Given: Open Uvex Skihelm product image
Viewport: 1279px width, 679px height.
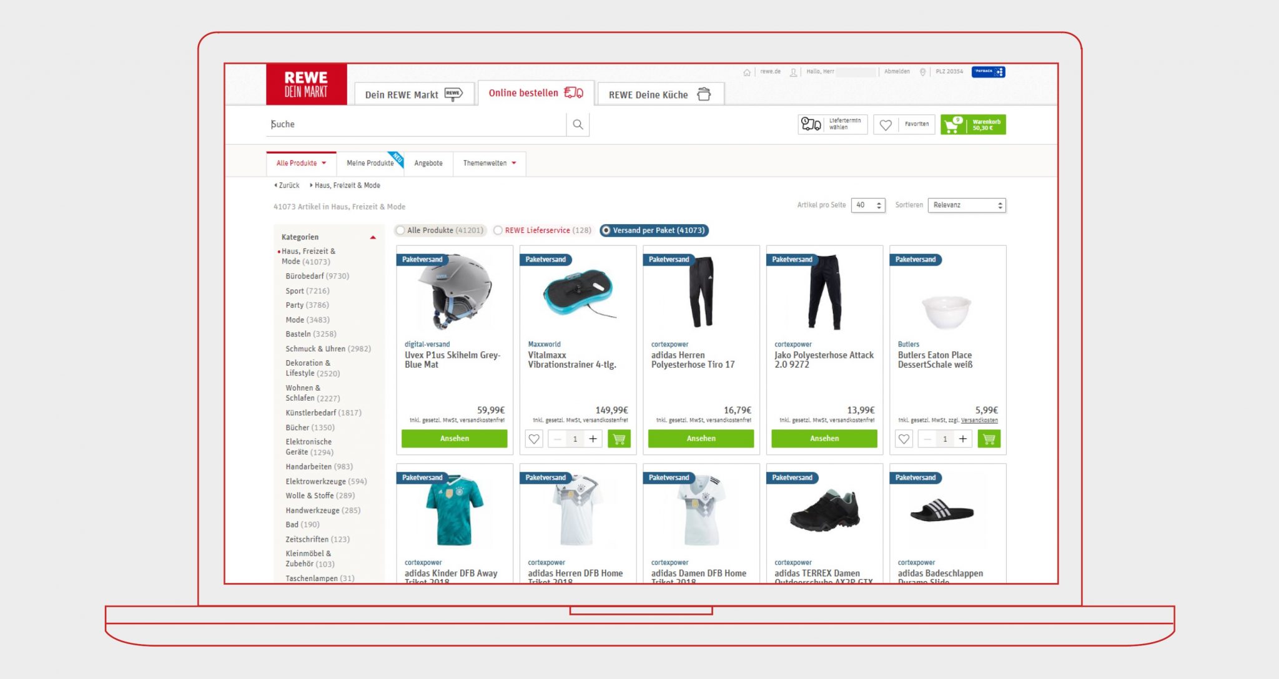Looking at the screenshot, I should pos(455,292).
